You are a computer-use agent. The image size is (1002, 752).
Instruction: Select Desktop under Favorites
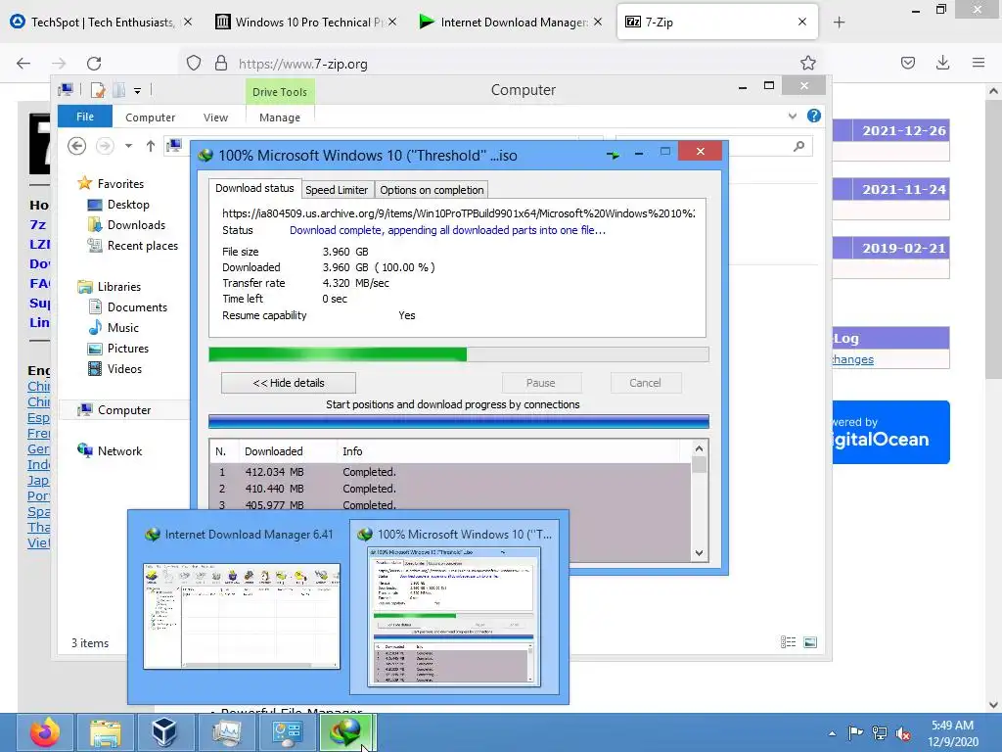pyautogui.click(x=128, y=205)
